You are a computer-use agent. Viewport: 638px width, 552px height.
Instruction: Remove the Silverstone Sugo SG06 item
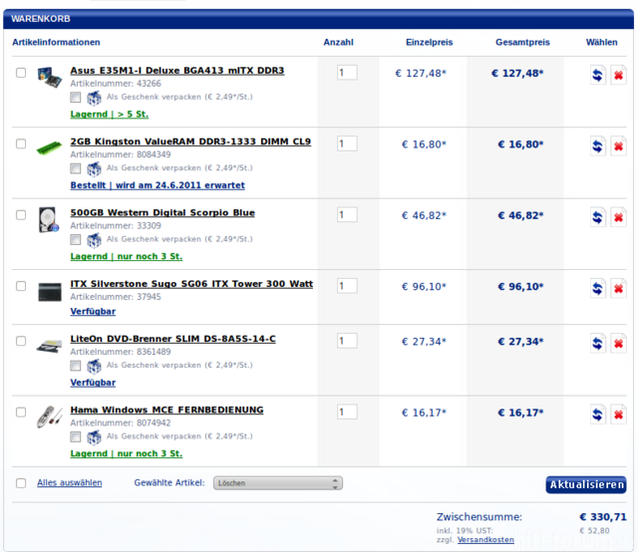618,289
